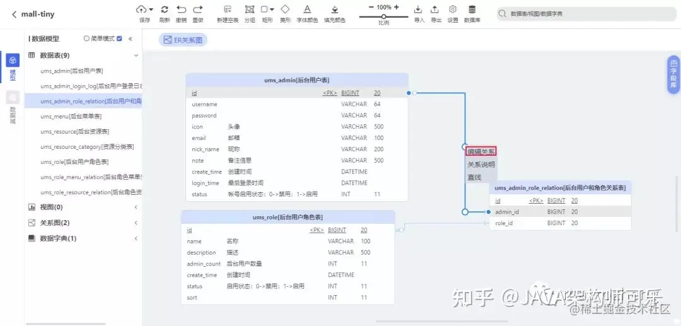The width and height of the screenshot is (681, 326).
Task: Open the dropdown arrow next to 保存
Action: pos(151,9)
